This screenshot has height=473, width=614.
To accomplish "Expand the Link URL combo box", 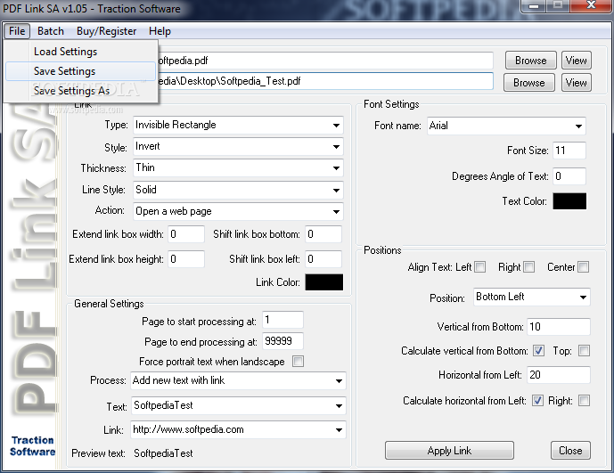I will (339, 430).
